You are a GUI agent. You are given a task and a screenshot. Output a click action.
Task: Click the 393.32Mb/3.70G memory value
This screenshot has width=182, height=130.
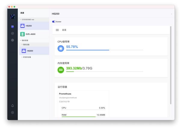pyautogui.click(x=79, y=68)
